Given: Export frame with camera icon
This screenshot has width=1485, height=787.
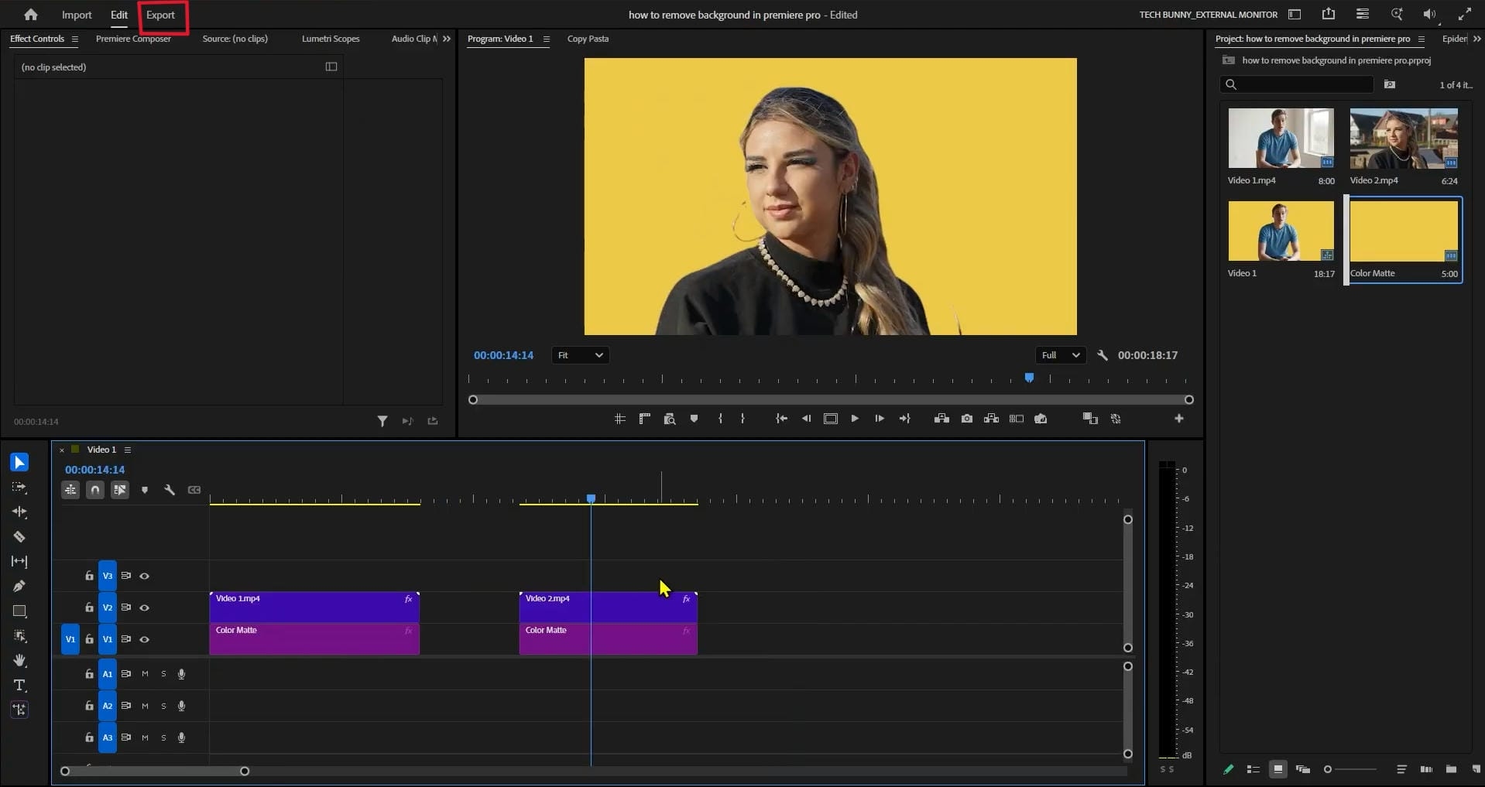Looking at the screenshot, I should point(967,419).
